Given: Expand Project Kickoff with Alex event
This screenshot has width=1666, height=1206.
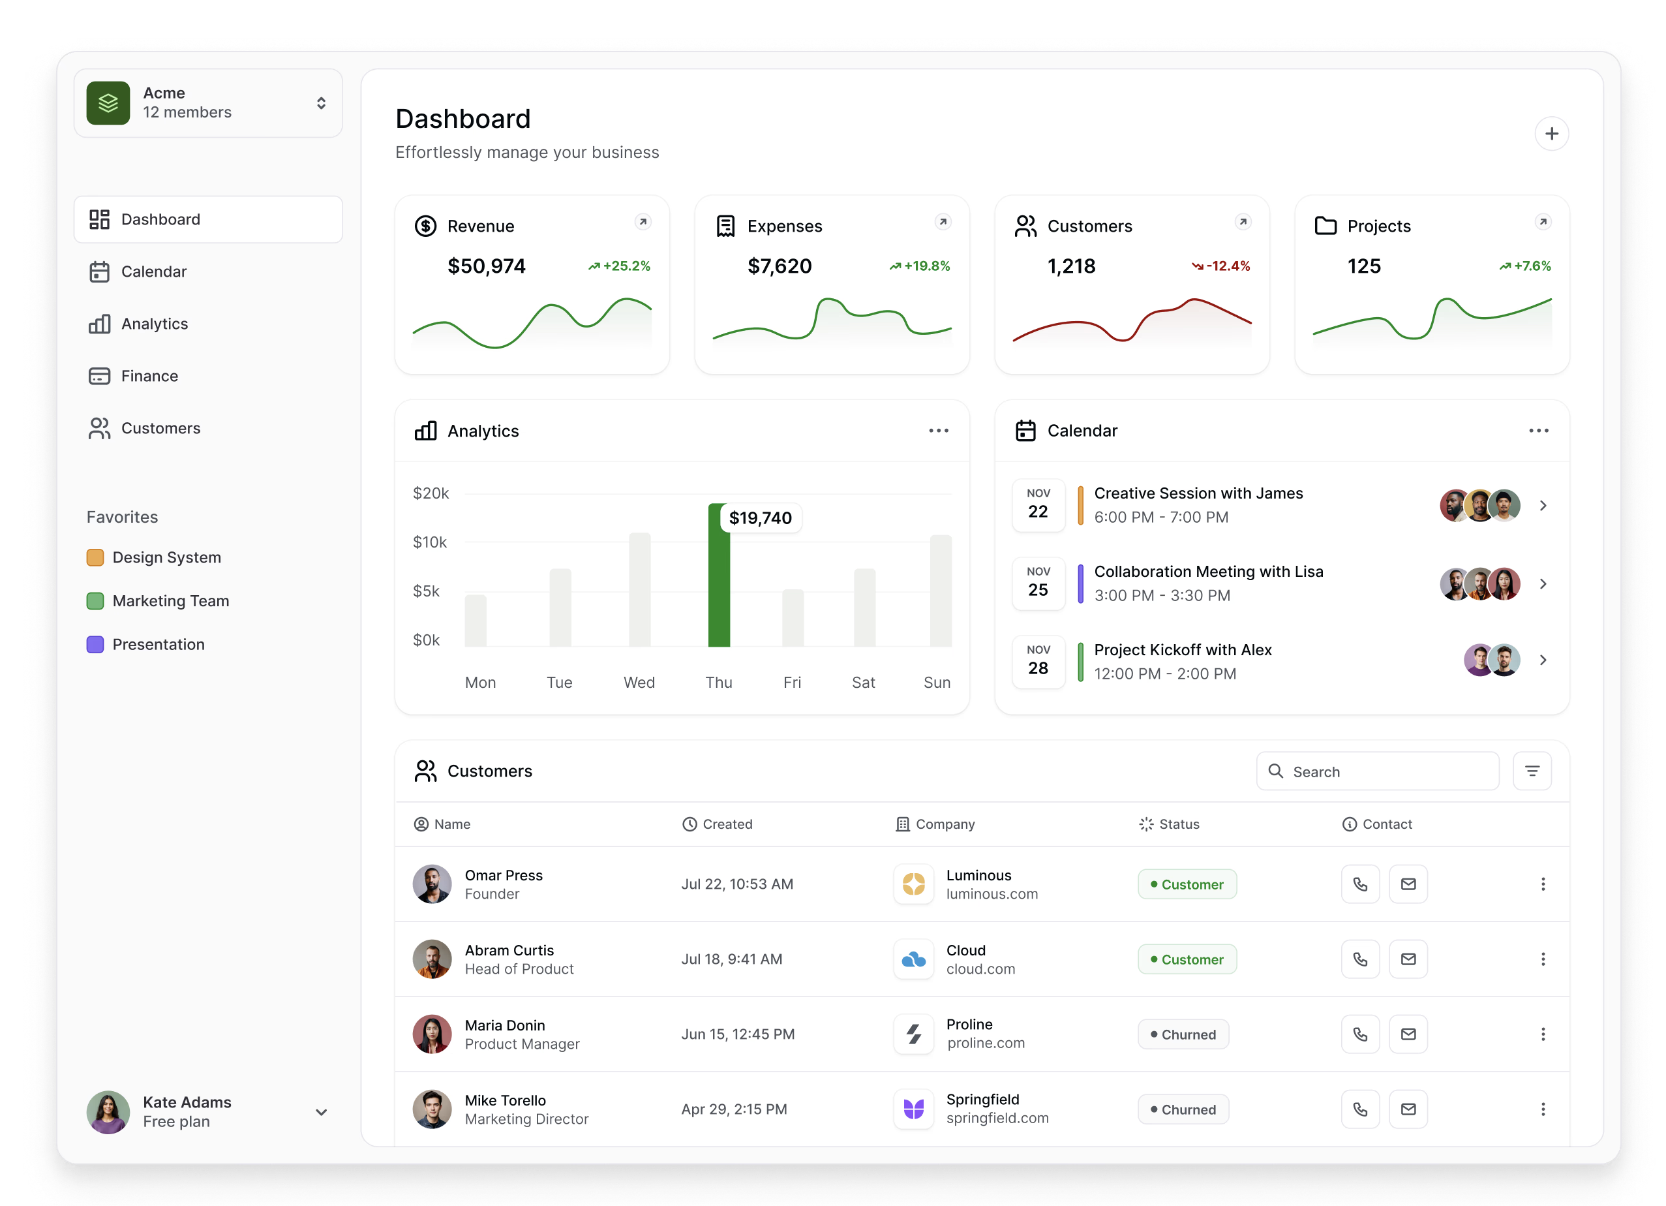Looking at the screenshot, I should 1543,660.
